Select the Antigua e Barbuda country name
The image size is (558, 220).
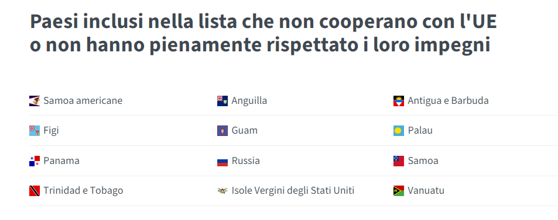tap(448, 101)
